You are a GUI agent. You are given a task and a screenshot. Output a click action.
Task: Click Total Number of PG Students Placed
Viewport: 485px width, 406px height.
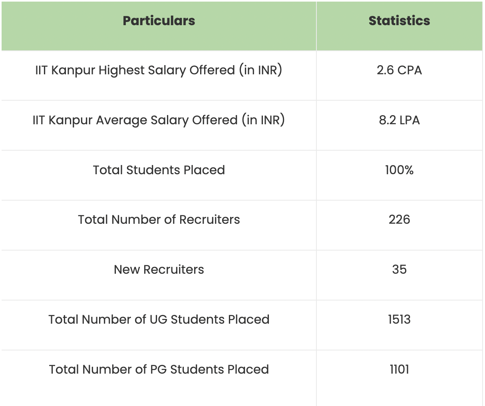(x=159, y=370)
